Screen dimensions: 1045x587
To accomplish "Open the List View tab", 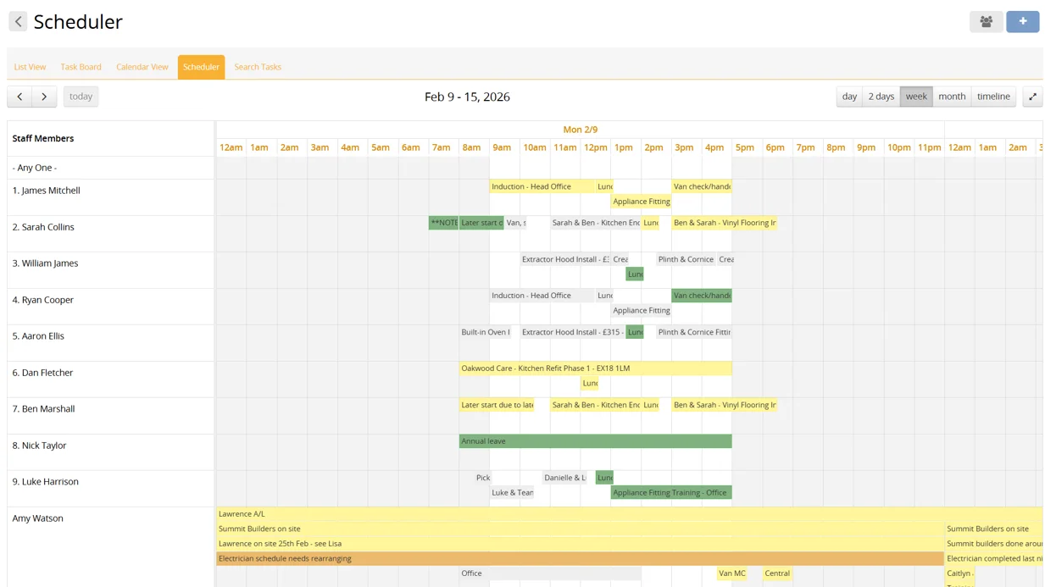I will [30, 66].
